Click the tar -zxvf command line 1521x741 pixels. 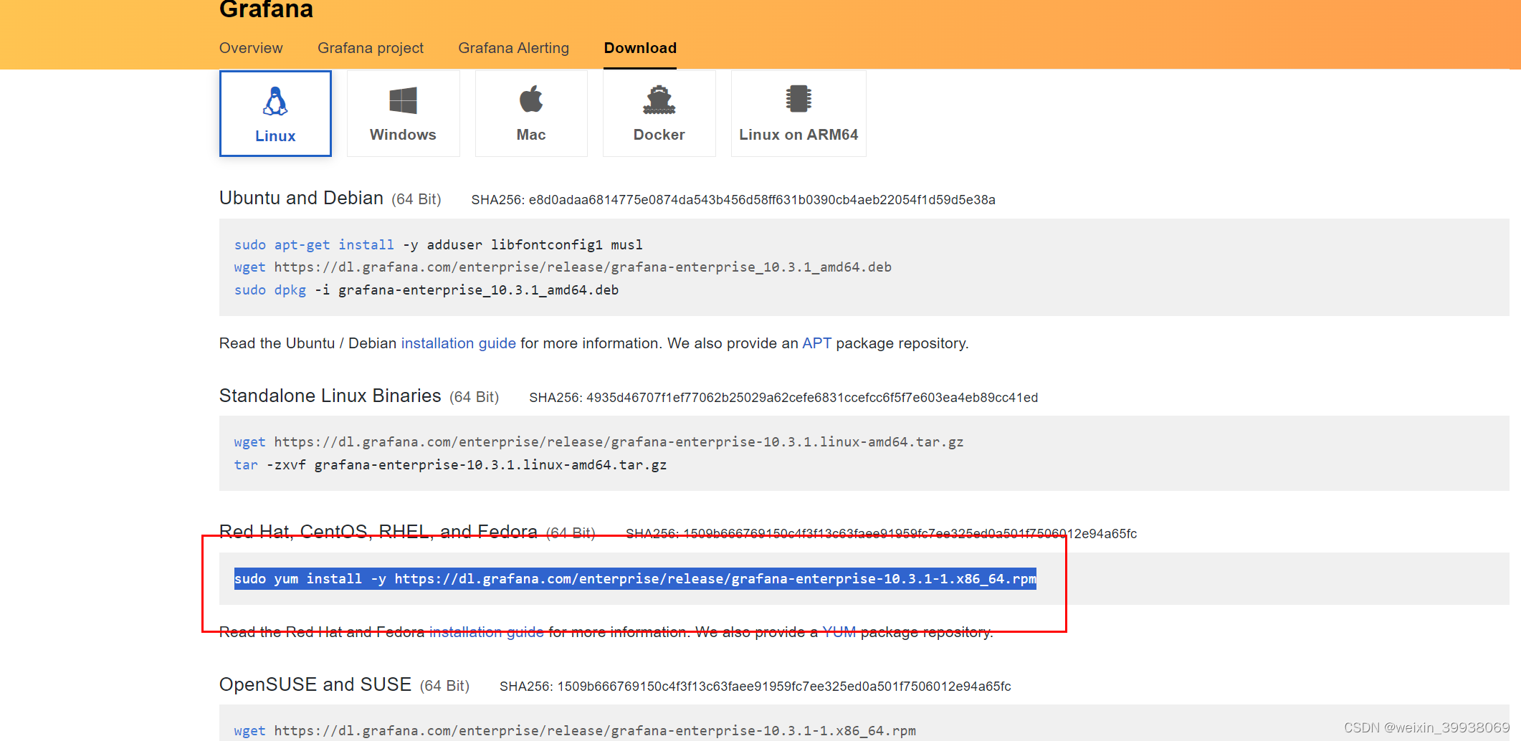tap(450, 465)
